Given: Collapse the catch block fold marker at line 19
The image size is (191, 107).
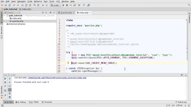Looking at the screenshot, I should (65, 68).
